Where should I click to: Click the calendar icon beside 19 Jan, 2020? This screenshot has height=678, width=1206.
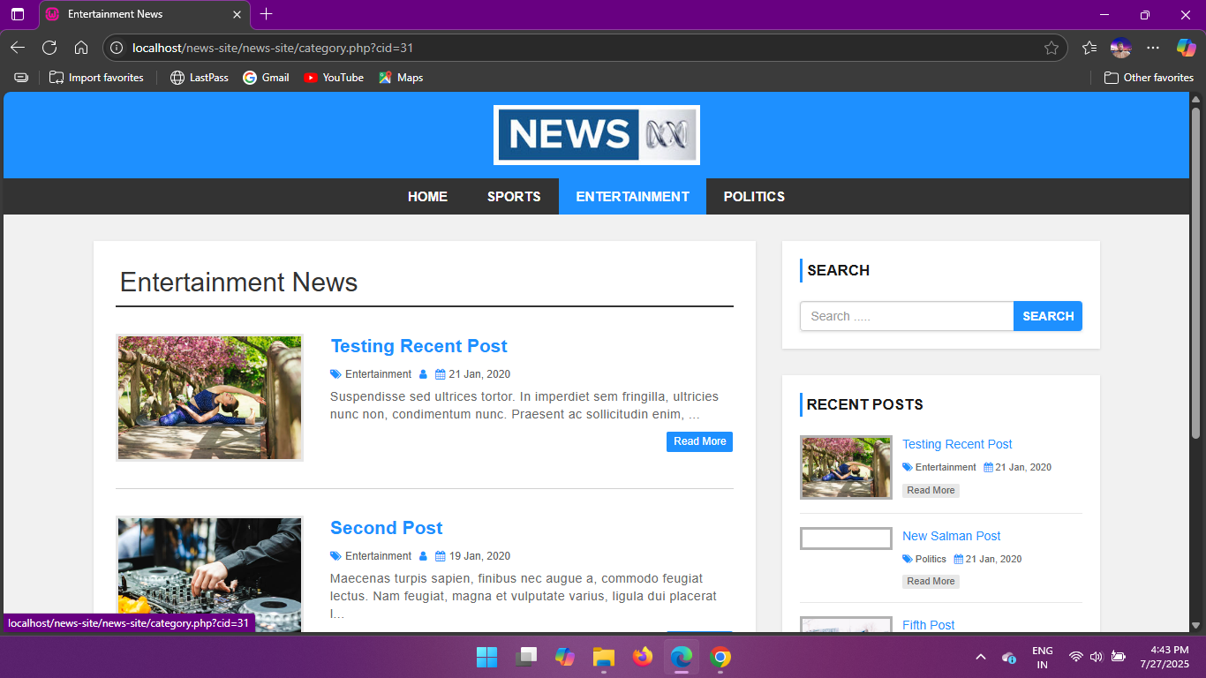click(440, 556)
